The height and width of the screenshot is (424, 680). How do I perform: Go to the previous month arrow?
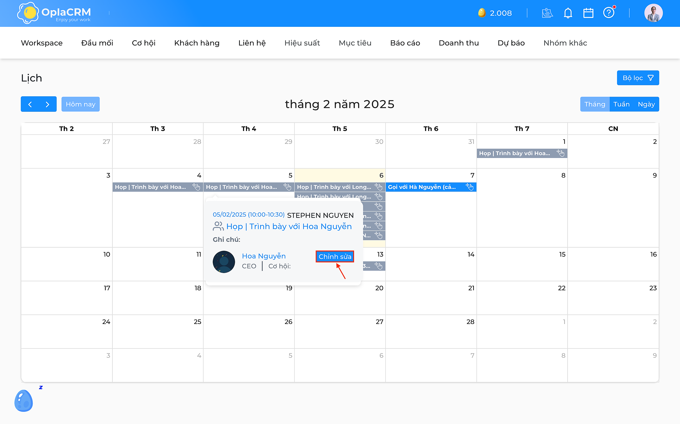[x=30, y=104]
